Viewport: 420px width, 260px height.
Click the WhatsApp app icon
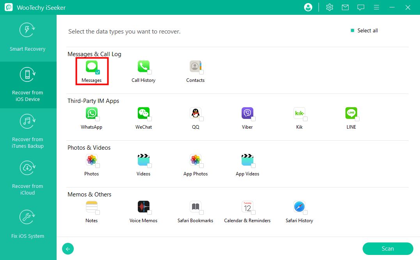click(91, 113)
